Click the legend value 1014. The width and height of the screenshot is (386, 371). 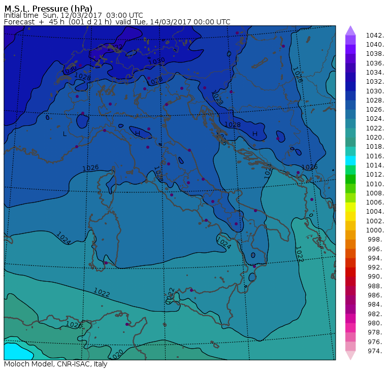coord(375,165)
